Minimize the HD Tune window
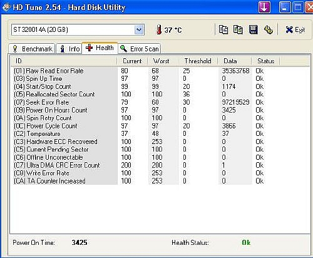This screenshot has width=313, height=258. (x=285, y=8)
